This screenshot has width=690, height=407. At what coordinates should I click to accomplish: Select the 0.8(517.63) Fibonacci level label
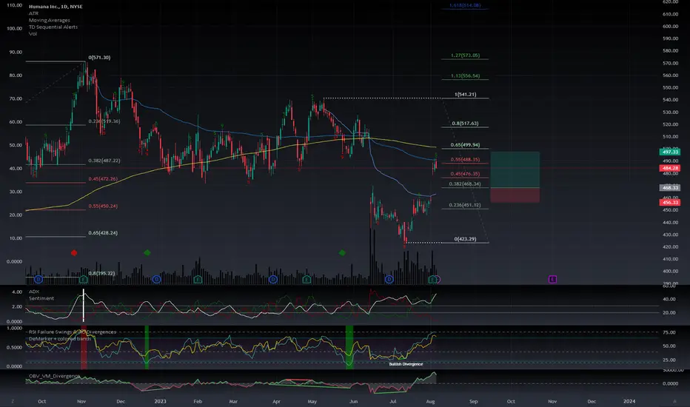tap(465, 124)
